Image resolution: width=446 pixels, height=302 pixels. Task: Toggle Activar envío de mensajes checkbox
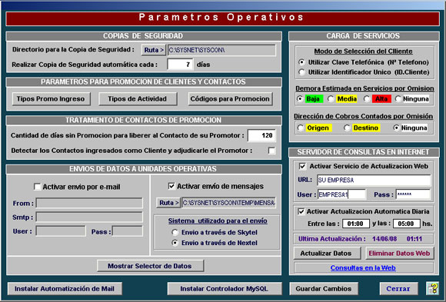pyautogui.click(x=171, y=186)
